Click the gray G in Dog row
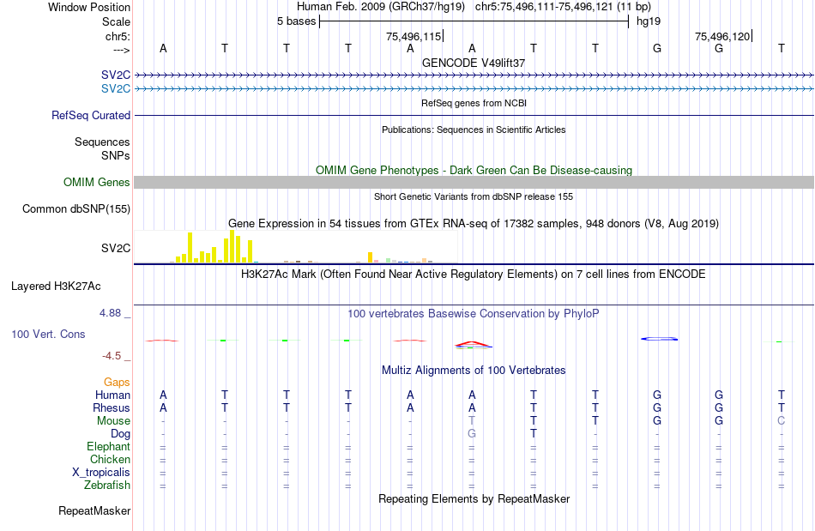 472,434
